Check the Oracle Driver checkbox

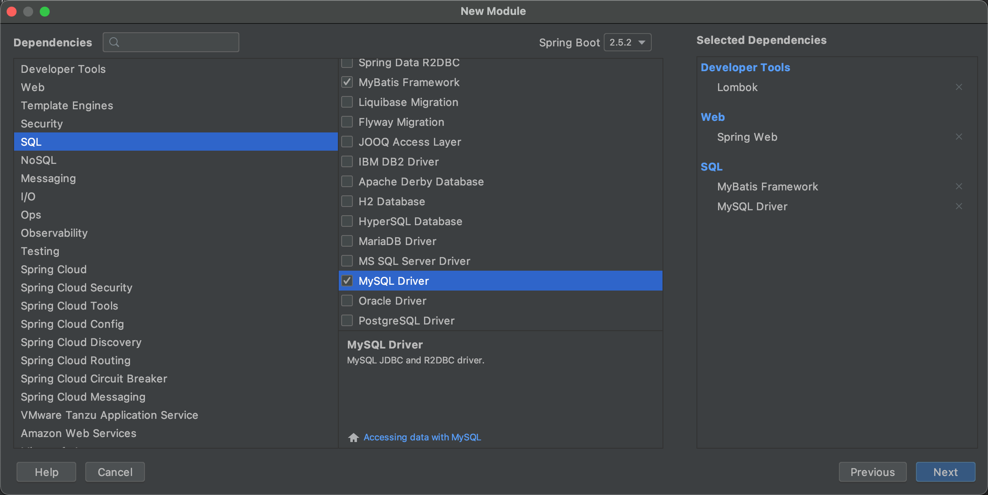(347, 301)
